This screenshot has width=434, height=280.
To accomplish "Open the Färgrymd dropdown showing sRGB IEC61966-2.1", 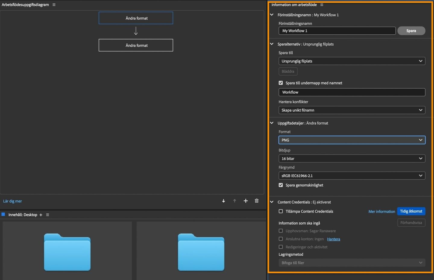I will (x=352, y=176).
